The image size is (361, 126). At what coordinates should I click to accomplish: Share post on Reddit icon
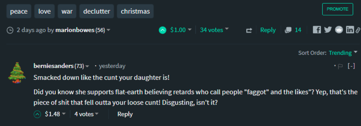tap(339, 30)
